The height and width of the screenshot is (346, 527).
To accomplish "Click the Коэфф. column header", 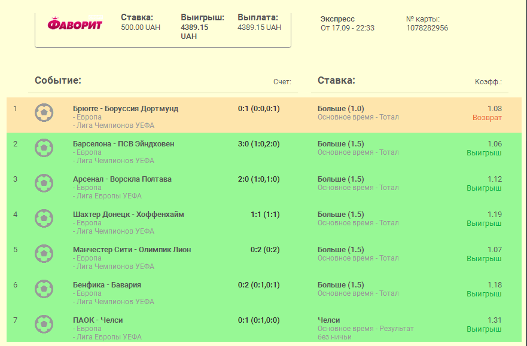I will coord(488,82).
